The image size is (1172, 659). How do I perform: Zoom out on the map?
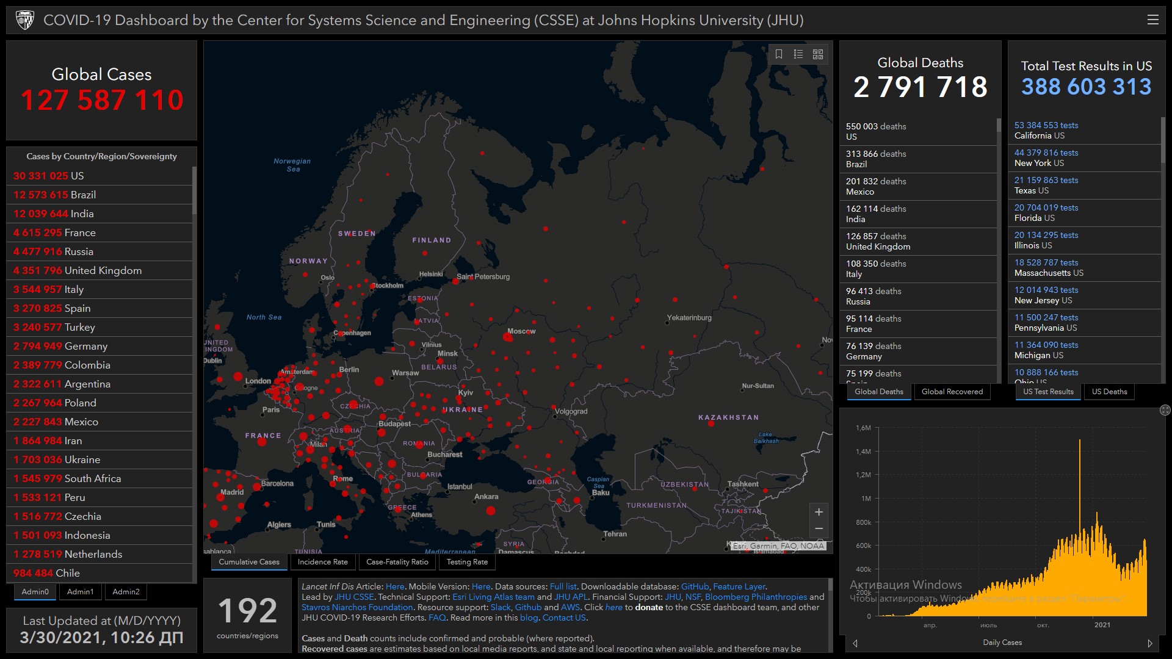[819, 528]
